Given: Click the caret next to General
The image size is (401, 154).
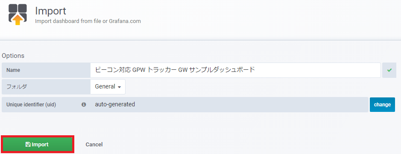Looking at the screenshot, I should [x=120, y=87].
